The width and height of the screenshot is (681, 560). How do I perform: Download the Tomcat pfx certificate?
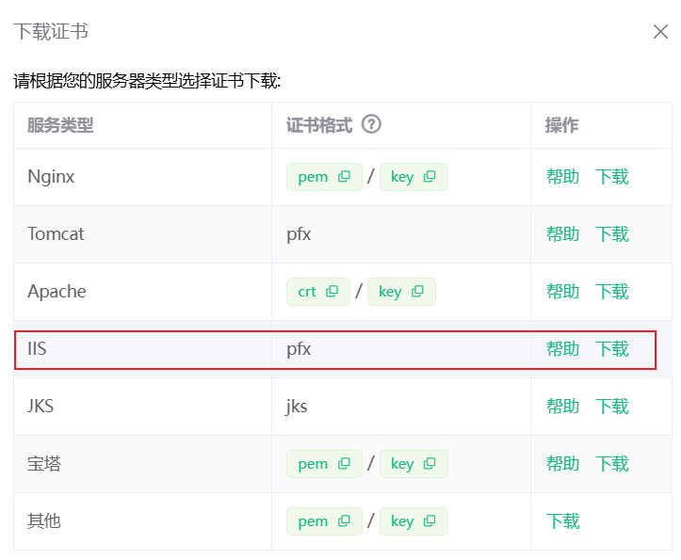click(x=611, y=234)
